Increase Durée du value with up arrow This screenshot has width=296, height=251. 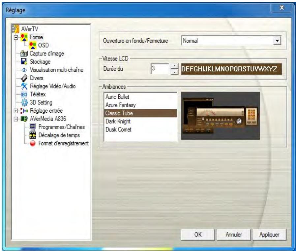coord(175,66)
